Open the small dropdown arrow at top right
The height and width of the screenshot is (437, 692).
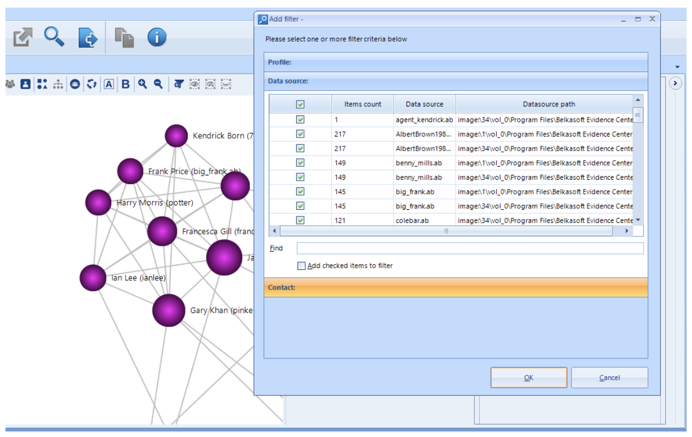[677, 67]
